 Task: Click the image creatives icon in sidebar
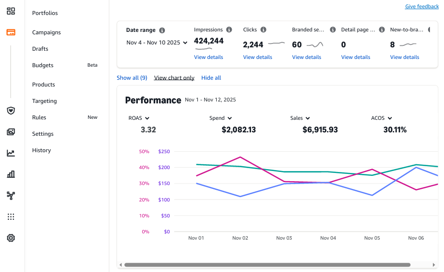[11, 132]
